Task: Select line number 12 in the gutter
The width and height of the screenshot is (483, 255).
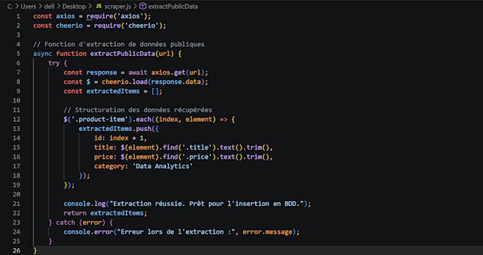Action: 16,119
